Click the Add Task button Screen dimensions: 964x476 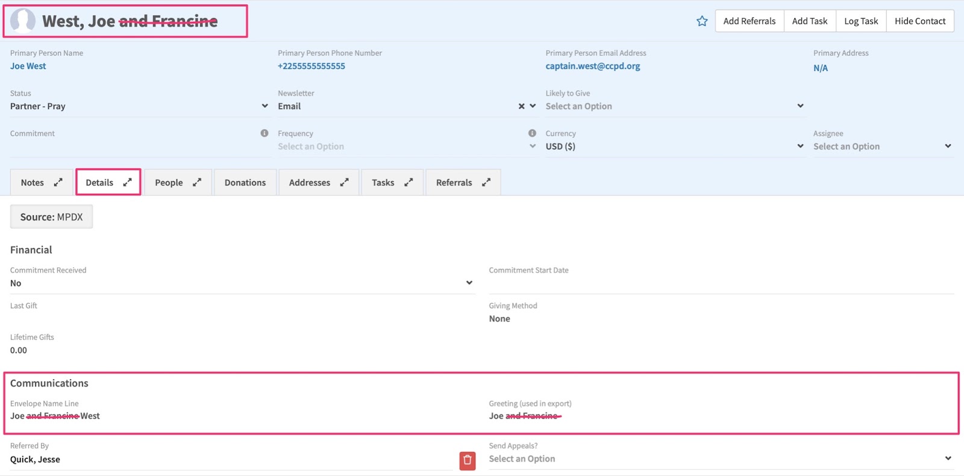[x=810, y=21]
